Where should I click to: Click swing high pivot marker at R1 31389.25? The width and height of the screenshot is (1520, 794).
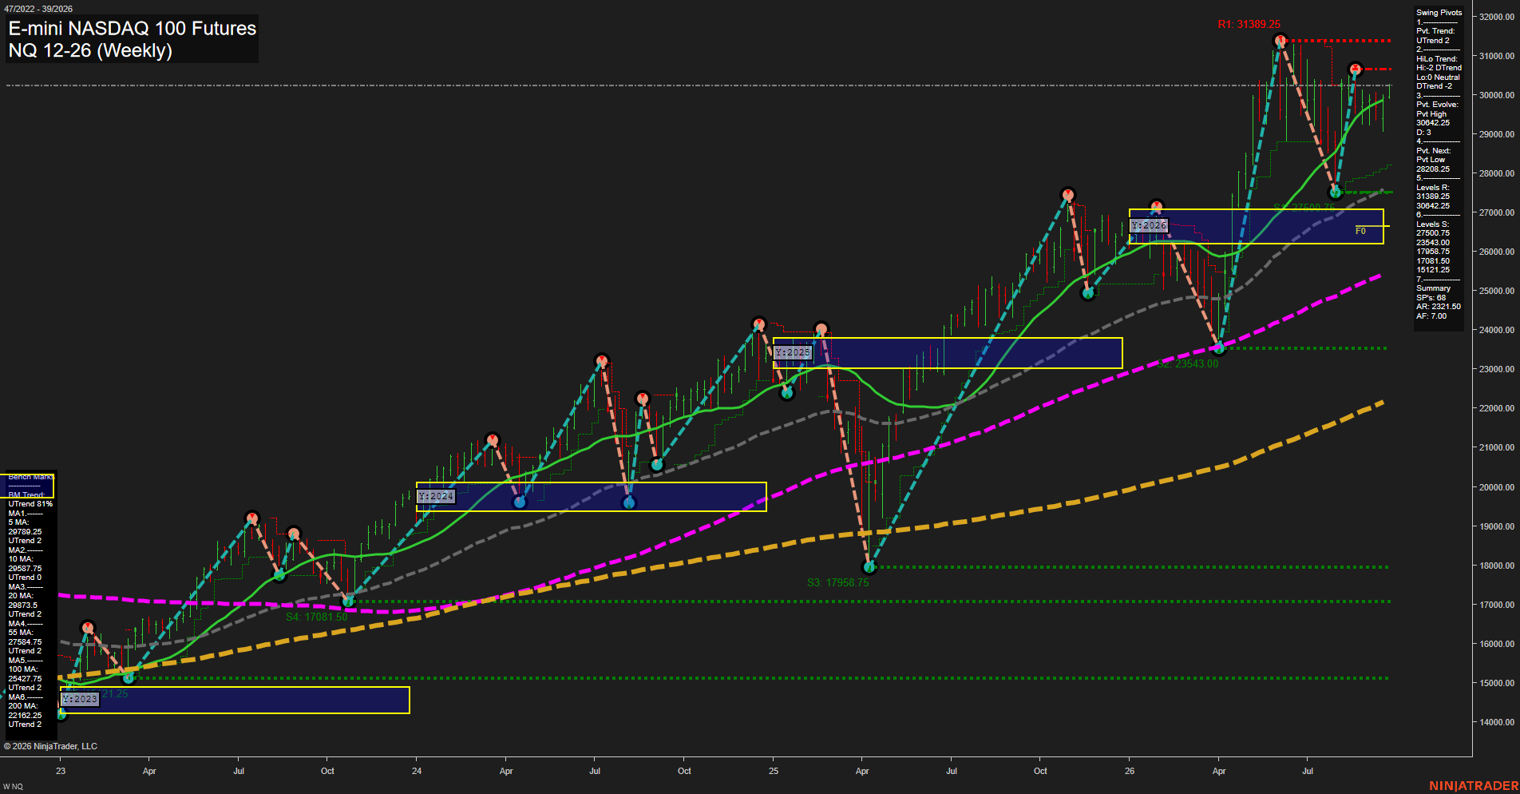tap(1281, 41)
